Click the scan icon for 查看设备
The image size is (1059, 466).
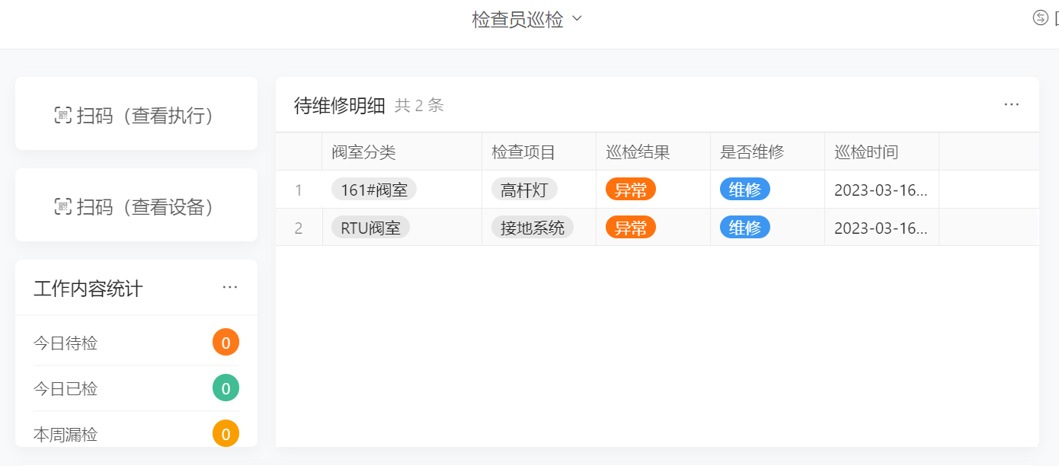(x=62, y=207)
